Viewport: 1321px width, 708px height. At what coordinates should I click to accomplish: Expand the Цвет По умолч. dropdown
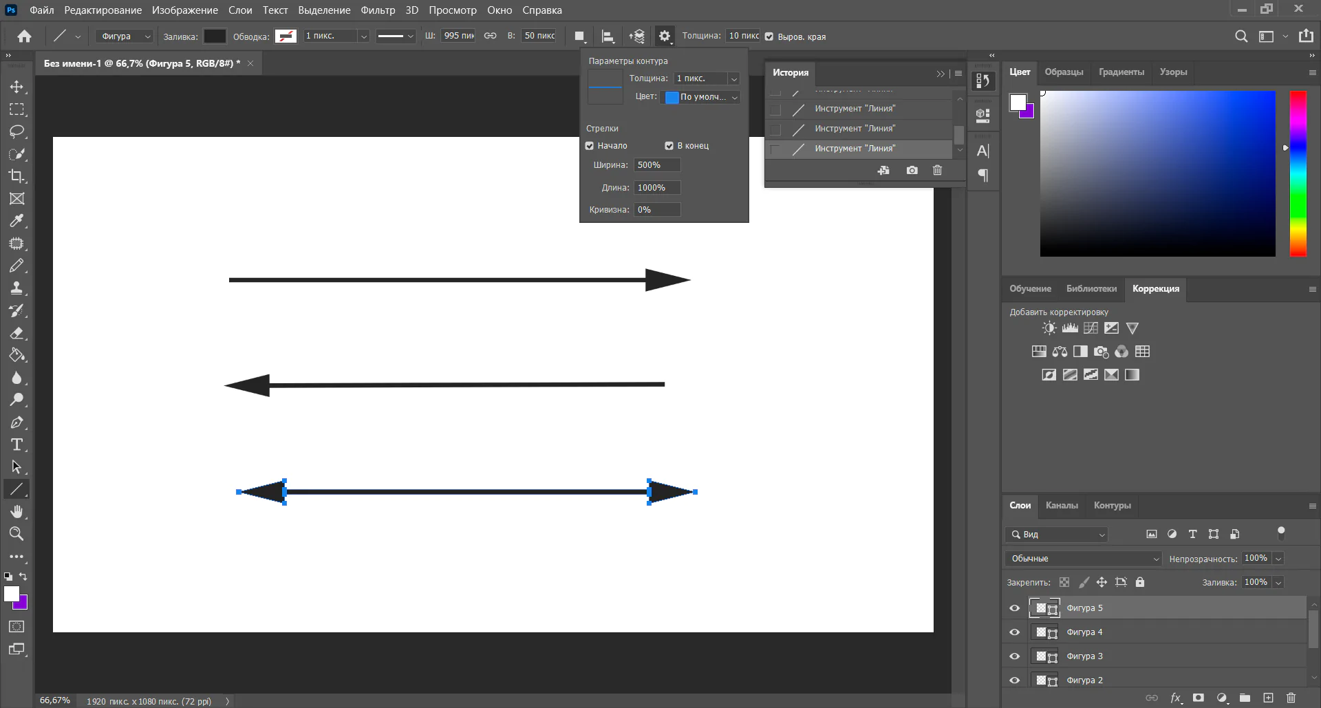tap(701, 97)
